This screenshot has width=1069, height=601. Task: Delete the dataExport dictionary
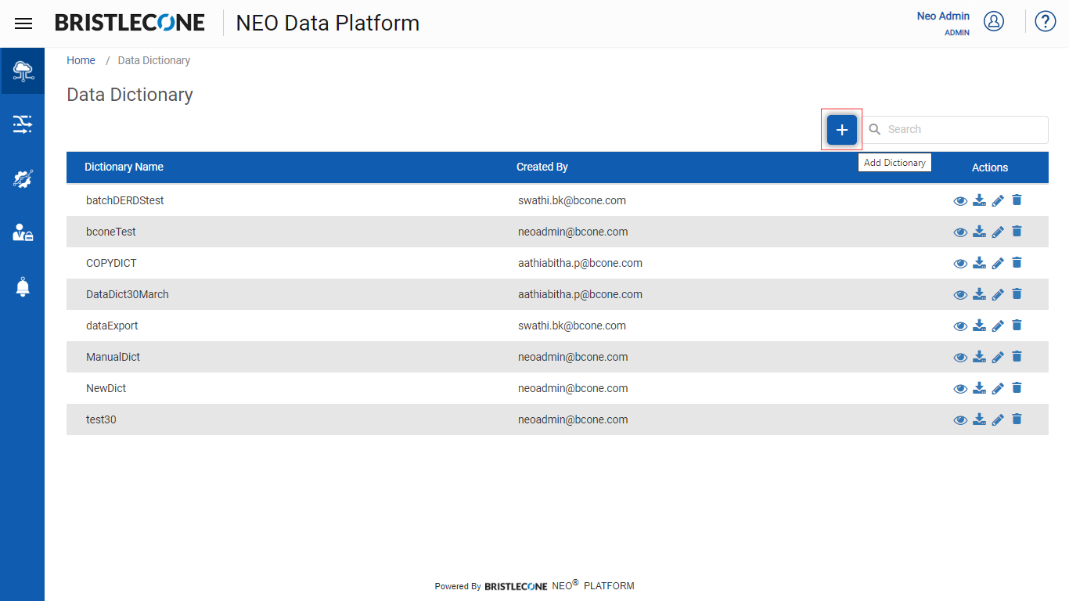[x=1017, y=325]
